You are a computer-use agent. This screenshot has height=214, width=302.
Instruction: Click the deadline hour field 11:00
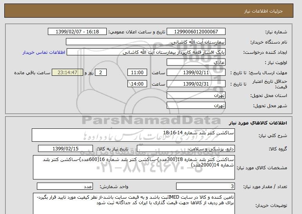(137, 73)
